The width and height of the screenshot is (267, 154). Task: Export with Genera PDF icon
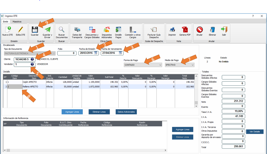(x=185, y=30)
